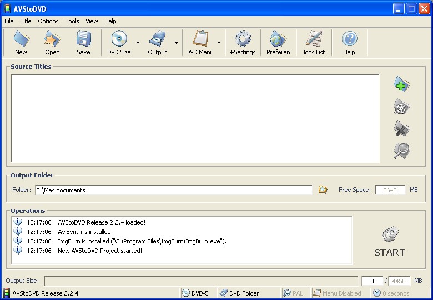Click the edit title film reel icon

(401, 106)
